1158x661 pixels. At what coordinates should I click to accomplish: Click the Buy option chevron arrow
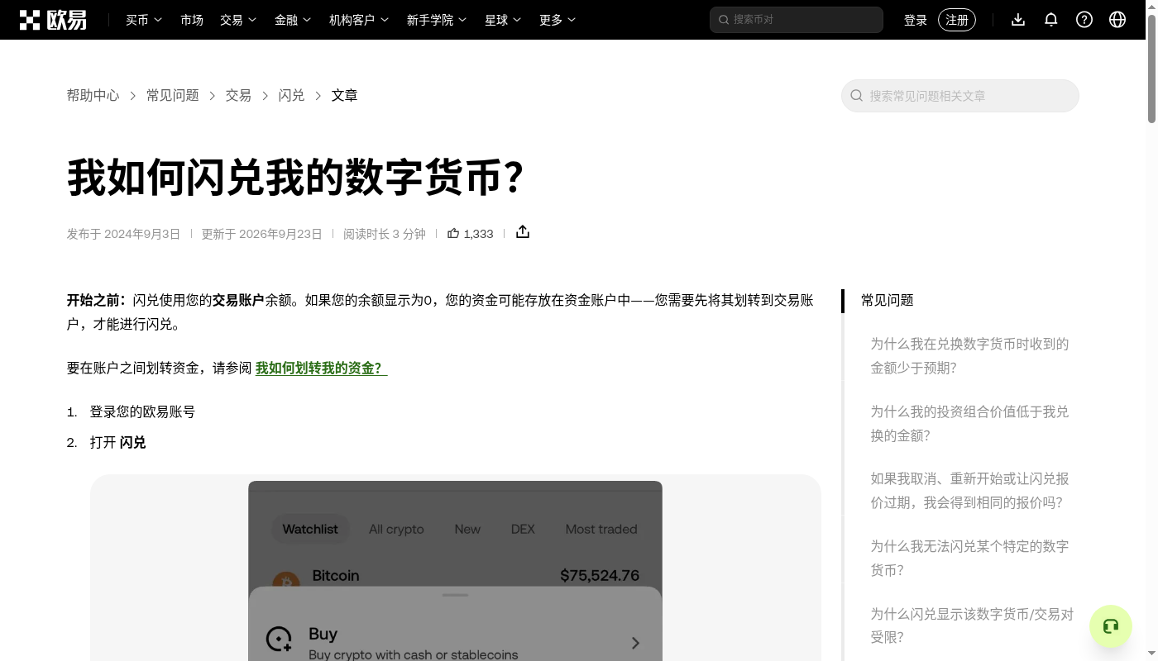635,643
